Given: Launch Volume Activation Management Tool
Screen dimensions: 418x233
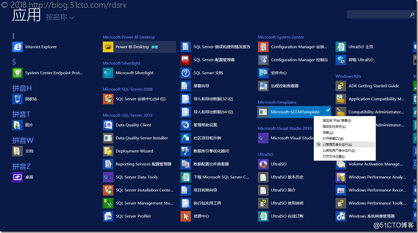Looking at the screenshot, I should (370, 164).
